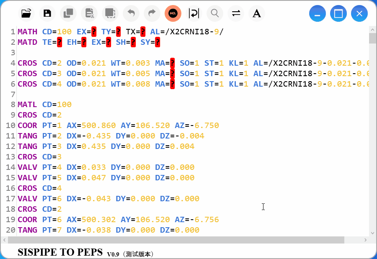The image size is (377, 259).
Task: Toggle word wrap using the wrap icon
Action: [194, 13]
